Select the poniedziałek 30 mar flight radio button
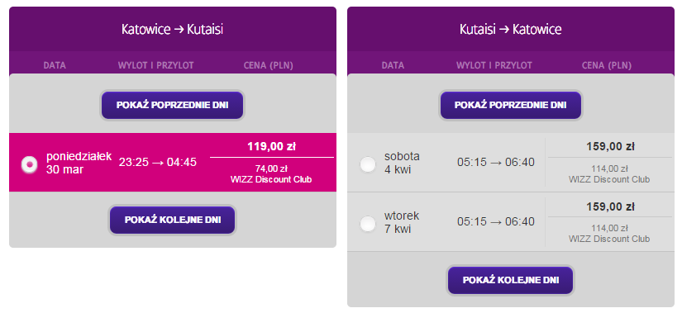Screen dimensions: 682x313 pyautogui.click(x=30, y=165)
